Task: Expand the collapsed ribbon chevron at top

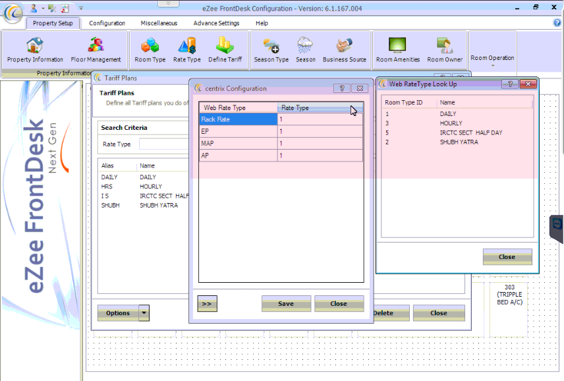Action: click(168, 3)
